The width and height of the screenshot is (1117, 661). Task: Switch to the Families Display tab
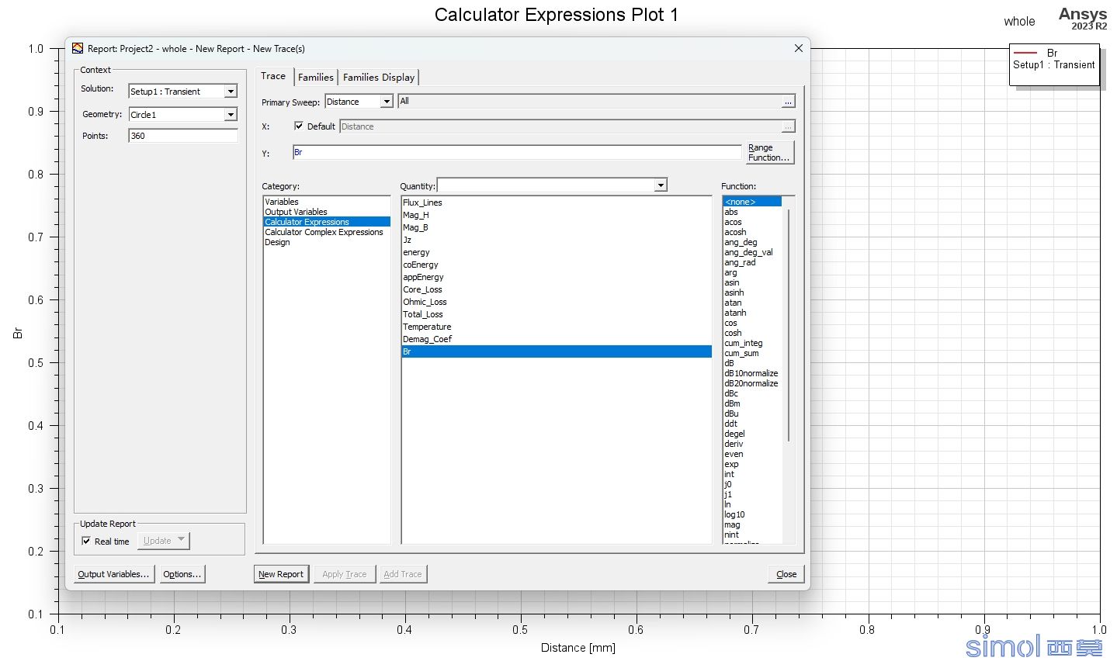click(379, 77)
